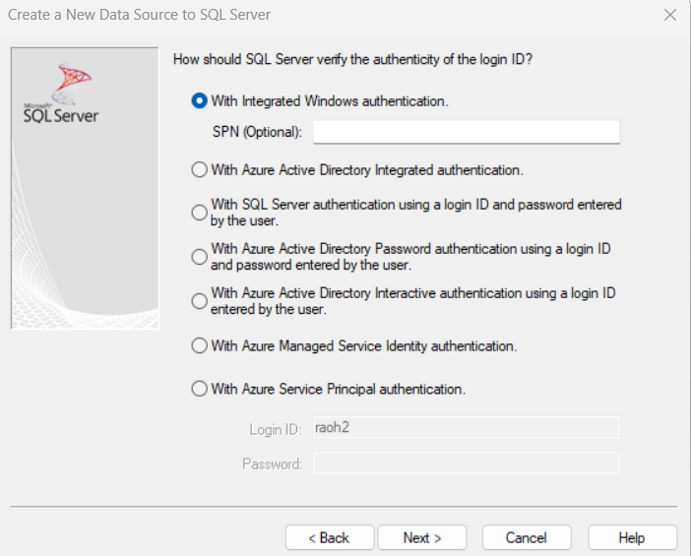Proceed by pressing the Next button

pos(422,537)
